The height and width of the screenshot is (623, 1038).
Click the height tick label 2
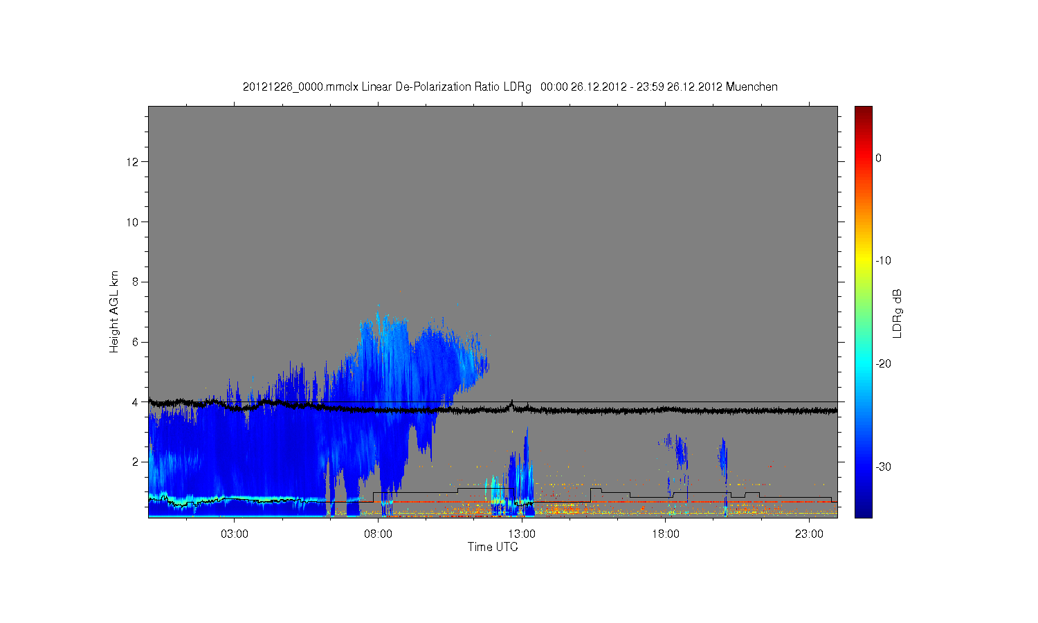[136, 462]
